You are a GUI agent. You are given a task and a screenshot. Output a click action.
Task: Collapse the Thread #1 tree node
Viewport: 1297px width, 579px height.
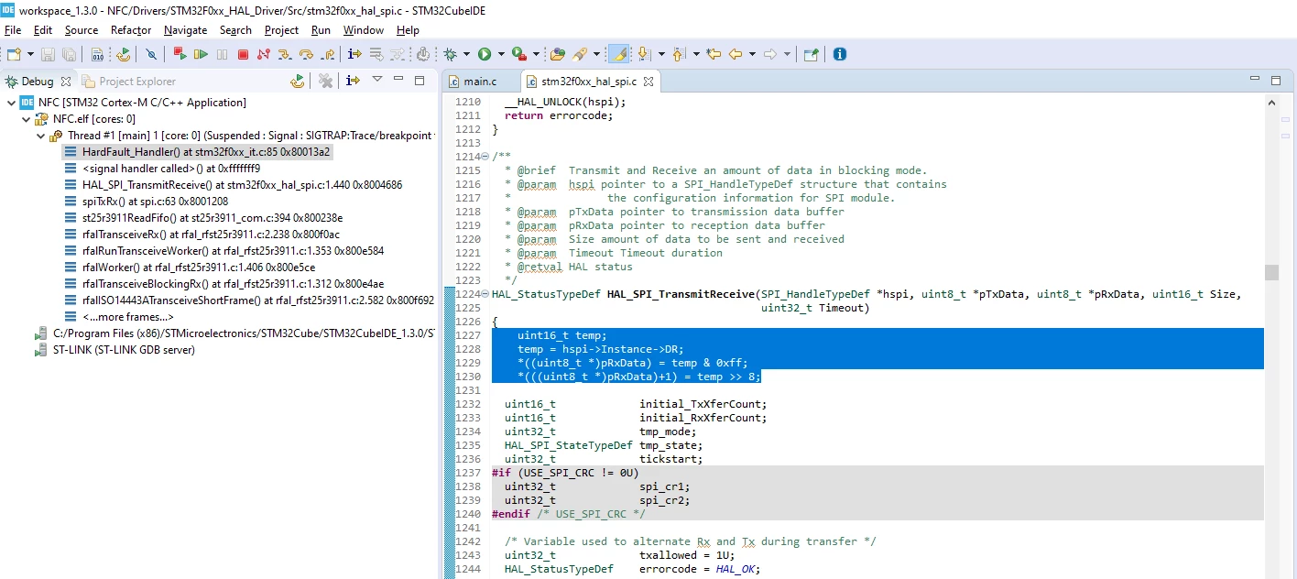pyautogui.click(x=41, y=136)
